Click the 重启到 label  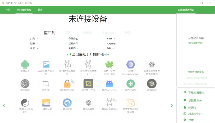point(50,33)
